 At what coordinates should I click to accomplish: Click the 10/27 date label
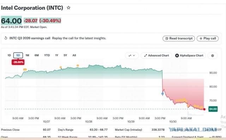pyautogui.click(x=46, y=122)
